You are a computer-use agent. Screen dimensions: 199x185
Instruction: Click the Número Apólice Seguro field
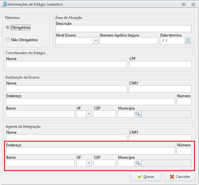129,41
